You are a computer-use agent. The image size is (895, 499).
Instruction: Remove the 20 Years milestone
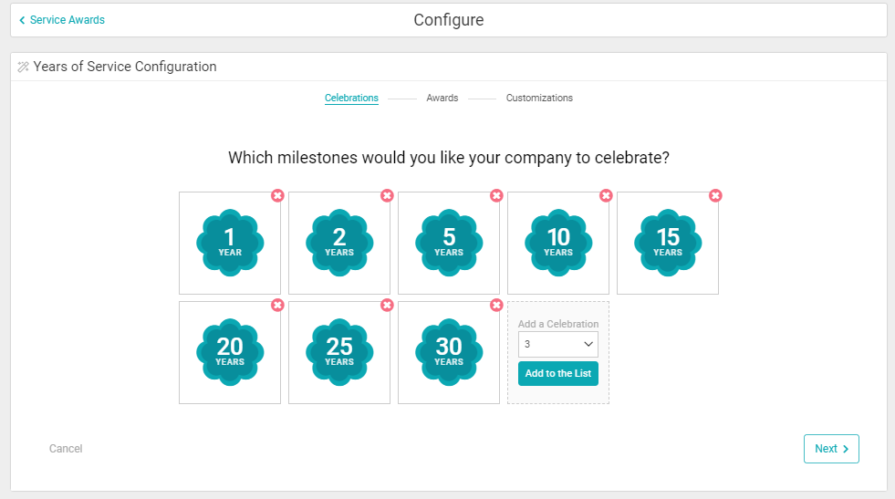pyautogui.click(x=277, y=305)
